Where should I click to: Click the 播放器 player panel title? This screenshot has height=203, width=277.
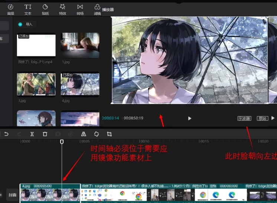[108, 10]
